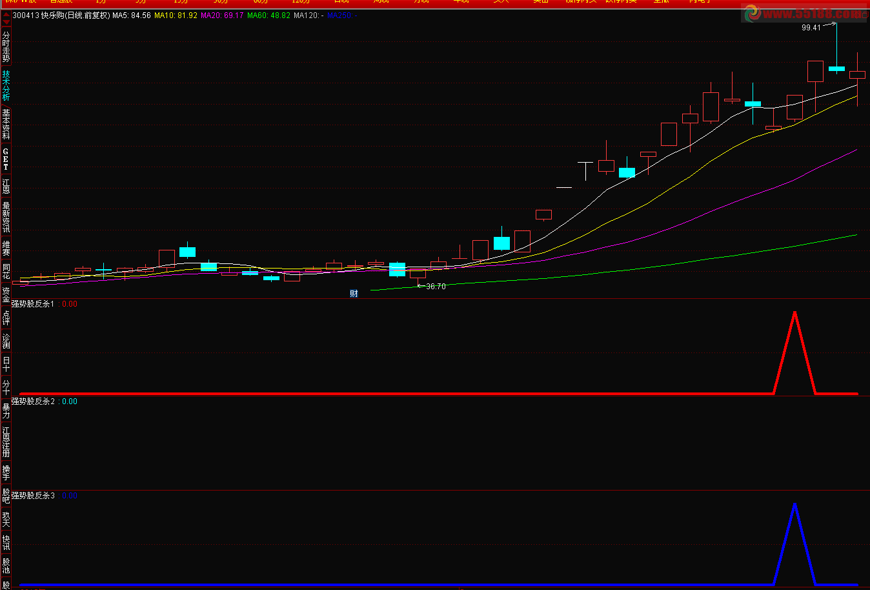Click the MA10: 81.92 indicator label

coord(176,15)
